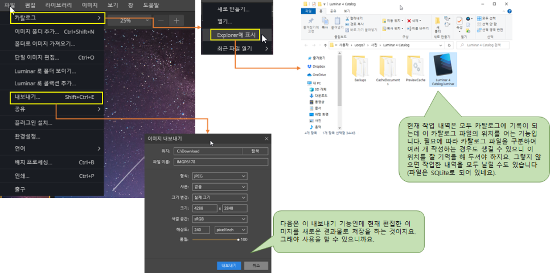Click 탐색 browse button in export dialog

click(x=255, y=151)
